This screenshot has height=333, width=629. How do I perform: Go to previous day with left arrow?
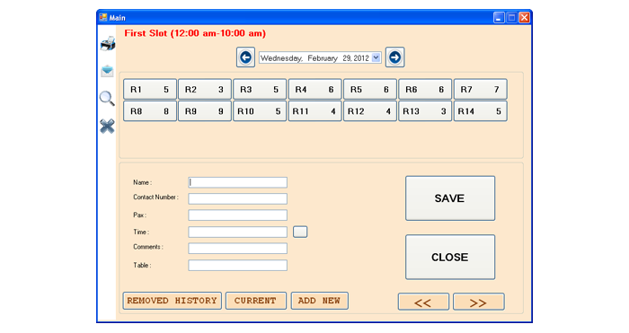point(245,57)
